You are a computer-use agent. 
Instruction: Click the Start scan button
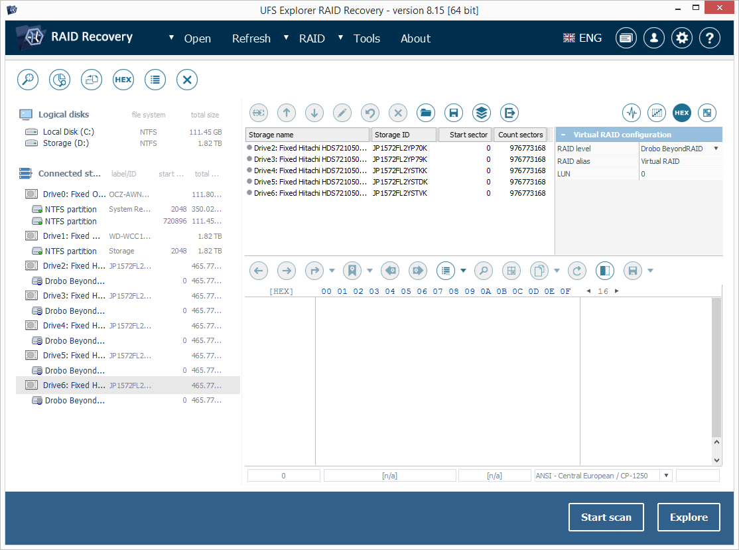pos(606,517)
